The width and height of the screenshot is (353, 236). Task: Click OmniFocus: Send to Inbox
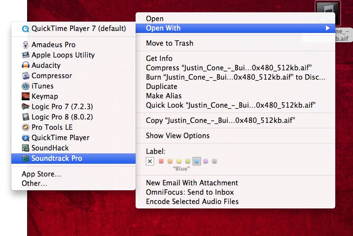tap(235, 192)
